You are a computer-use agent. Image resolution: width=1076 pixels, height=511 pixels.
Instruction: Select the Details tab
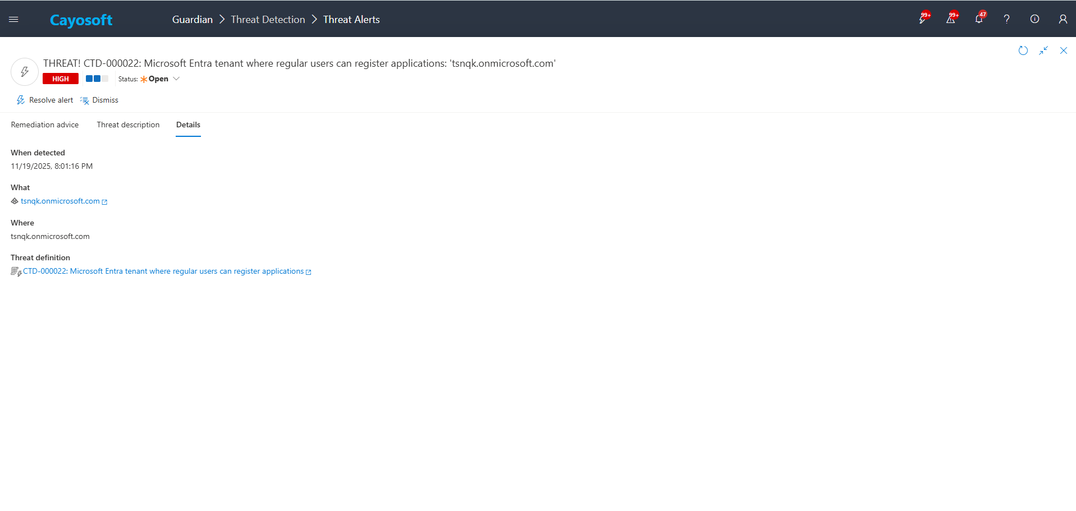coord(188,125)
